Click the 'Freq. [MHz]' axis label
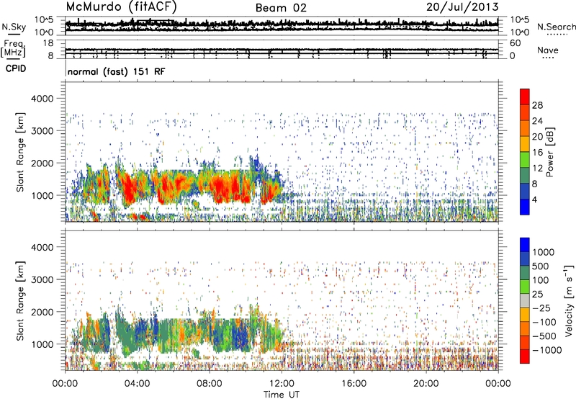The image size is (576, 399). (x=14, y=48)
